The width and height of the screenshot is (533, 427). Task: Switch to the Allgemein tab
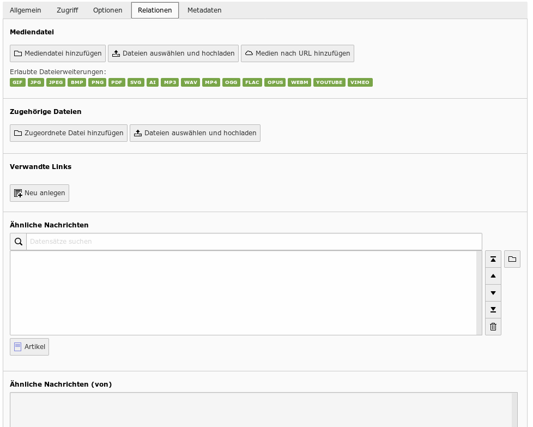click(26, 10)
